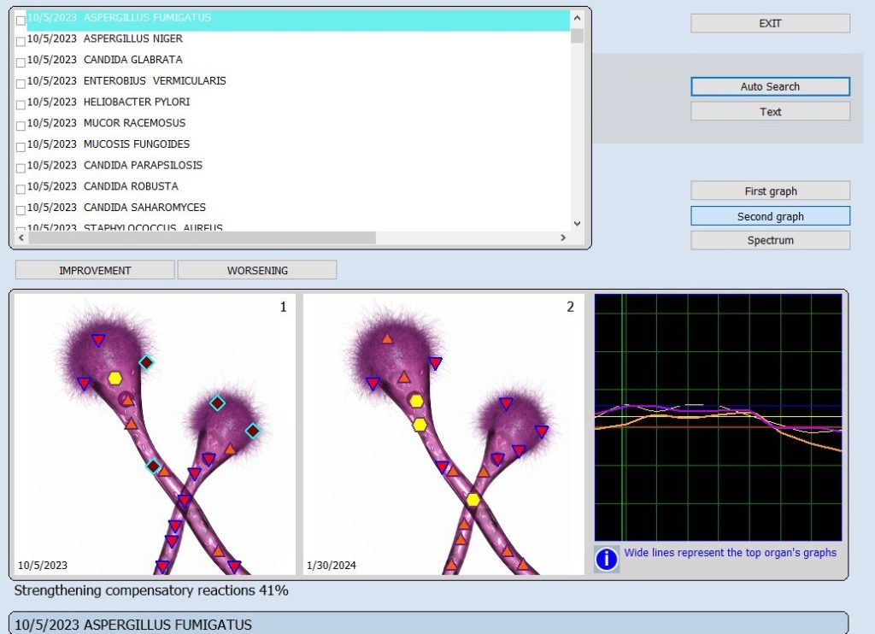Check the Heliobacter Pylori checkbox

coord(21,103)
